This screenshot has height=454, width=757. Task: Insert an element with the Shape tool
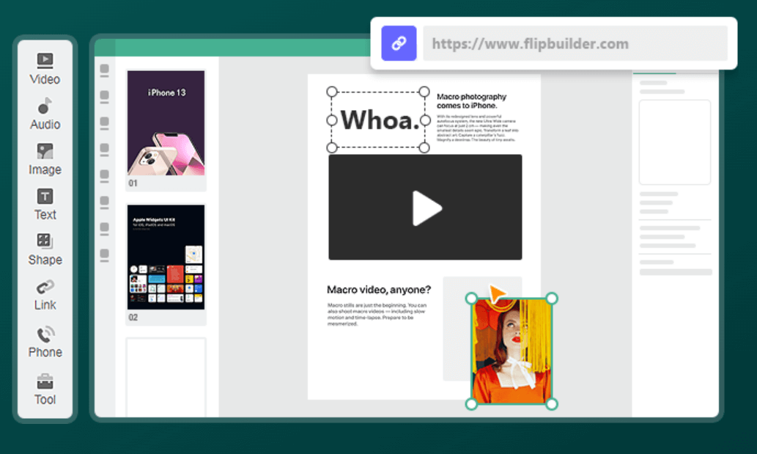pos(45,246)
